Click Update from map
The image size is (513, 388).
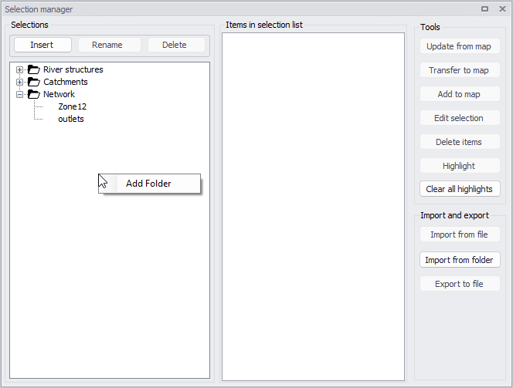point(460,46)
